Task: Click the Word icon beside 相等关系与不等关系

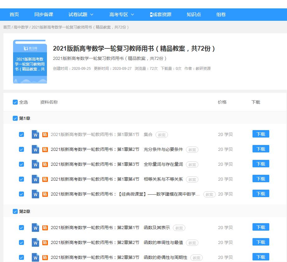Action: (35, 179)
